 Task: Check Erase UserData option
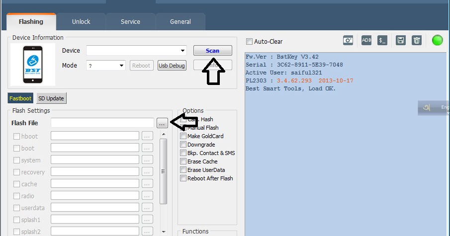pyautogui.click(x=183, y=170)
